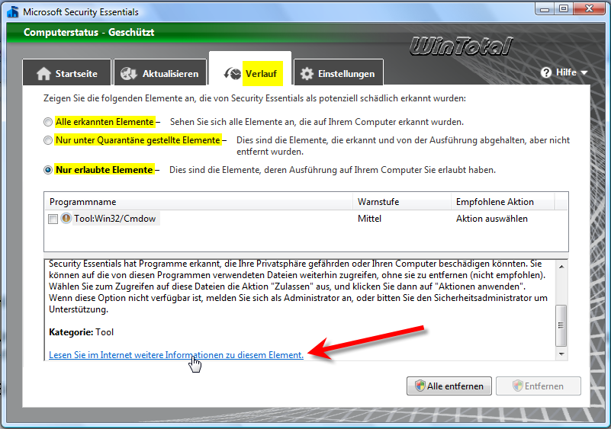Click the clock history icon on Verlauf tab
The width and height of the screenshot is (611, 429).
pyautogui.click(x=232, y=73)
